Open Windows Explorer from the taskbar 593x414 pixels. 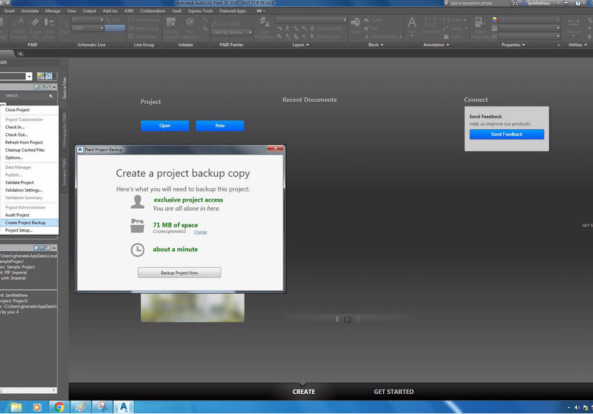click(x=16, y=407)
